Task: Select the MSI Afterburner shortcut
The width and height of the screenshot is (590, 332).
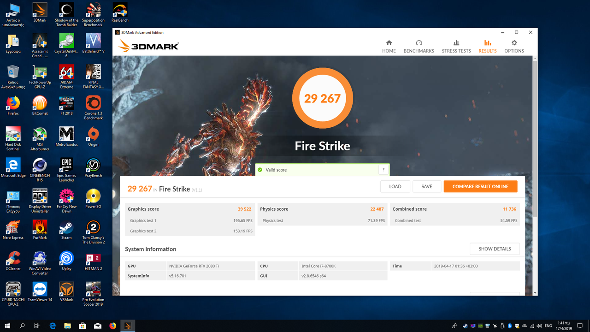Action: [40, 139]
